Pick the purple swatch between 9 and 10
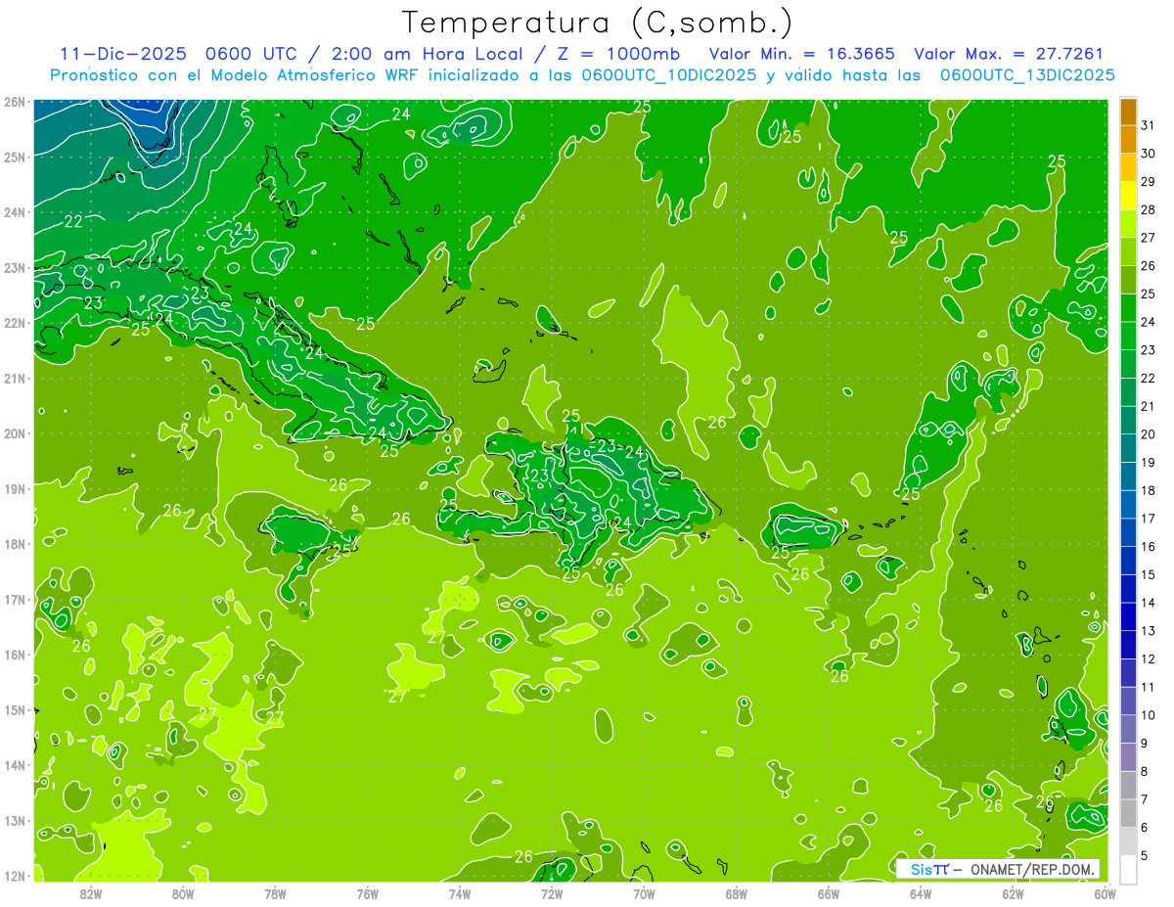 (x=1128, y=729)
